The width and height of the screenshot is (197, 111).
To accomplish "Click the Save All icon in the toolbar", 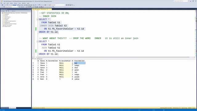I will [16, 5].
